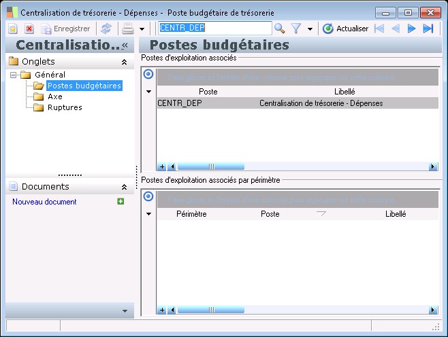The image size is (448, 337).
Task: Collapse the Général tree node
Action: [x=14, y=75]
